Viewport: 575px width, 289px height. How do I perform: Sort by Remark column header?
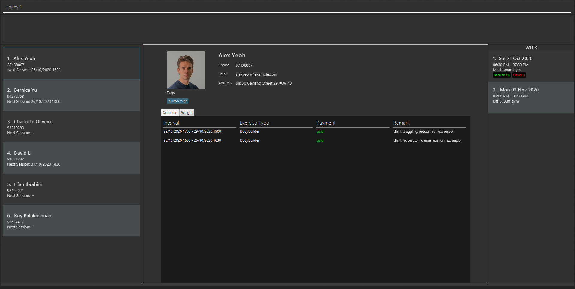[429, 123]
